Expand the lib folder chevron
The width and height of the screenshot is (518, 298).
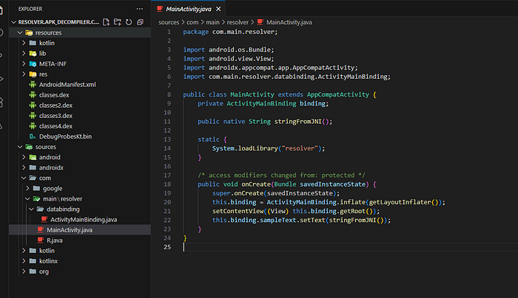click(24, 53)
